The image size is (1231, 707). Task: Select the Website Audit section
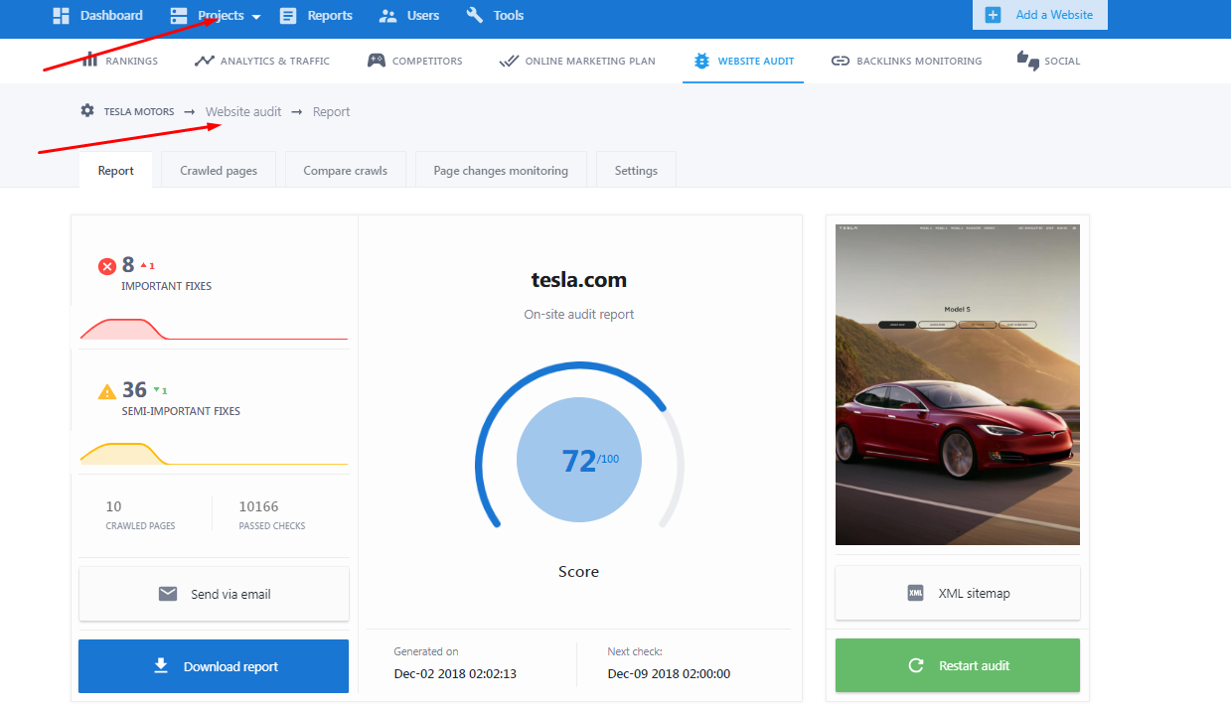click(x=743, y=61)
